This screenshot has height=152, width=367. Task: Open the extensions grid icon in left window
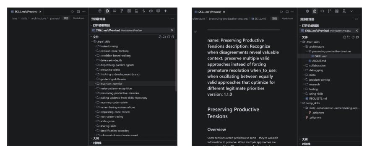coord(129,11)
